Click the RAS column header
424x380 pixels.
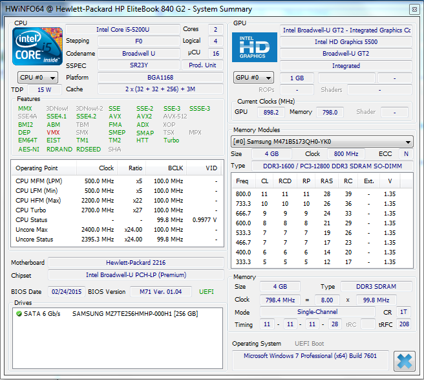click(326, 181)
